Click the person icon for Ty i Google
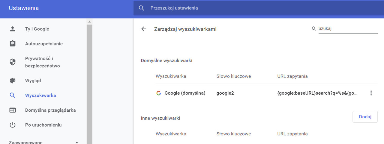This screenshot has width=384, height=144. (12, 29)
